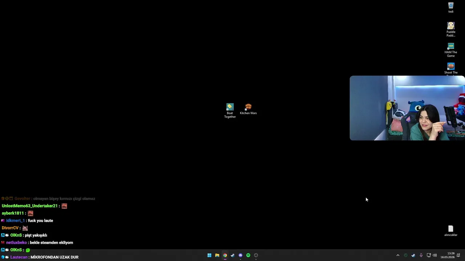Open Discord from the taskbar
Image resolution: width=465 pixels, height=261 pixels.
pyautogui.click(x=240, y=255)
